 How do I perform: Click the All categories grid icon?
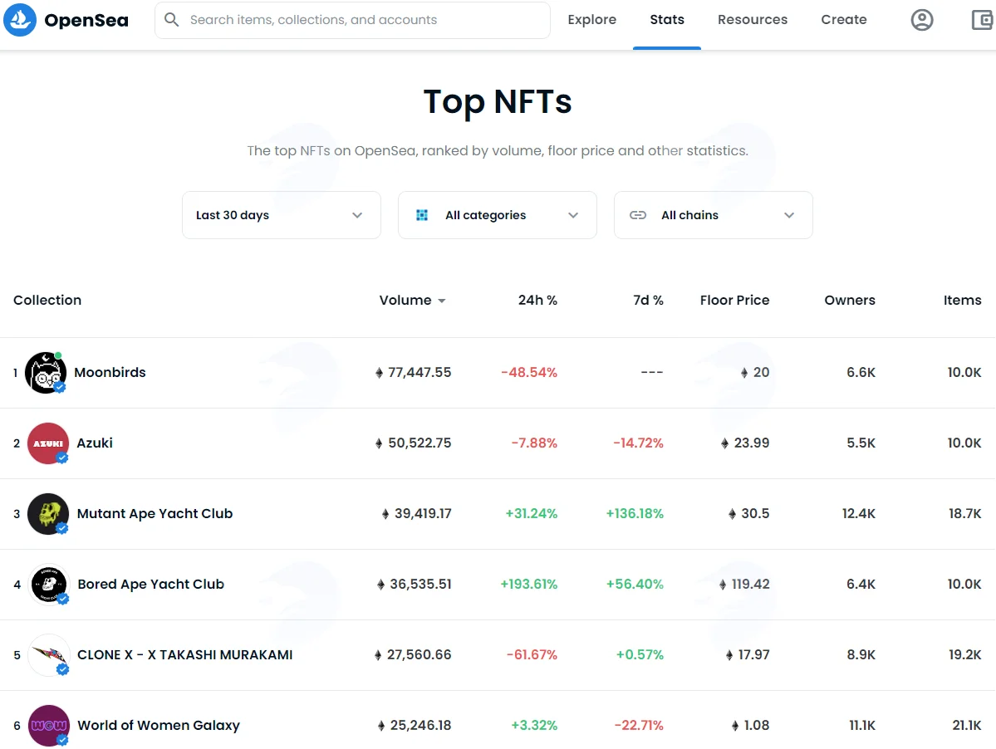422,215
